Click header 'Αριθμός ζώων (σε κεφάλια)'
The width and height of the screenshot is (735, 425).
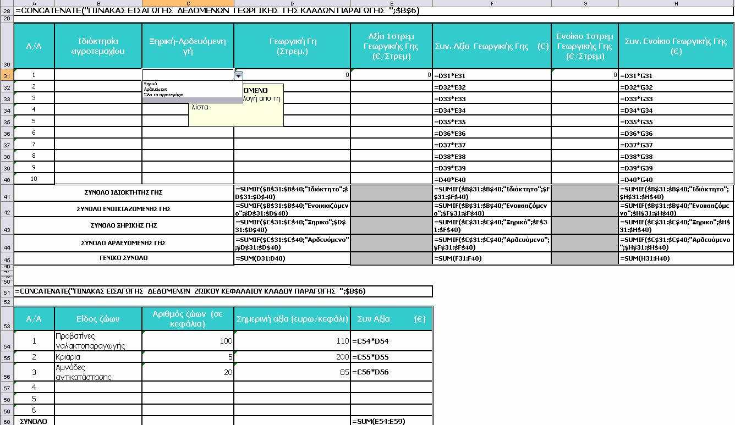[x=188, y=318]
